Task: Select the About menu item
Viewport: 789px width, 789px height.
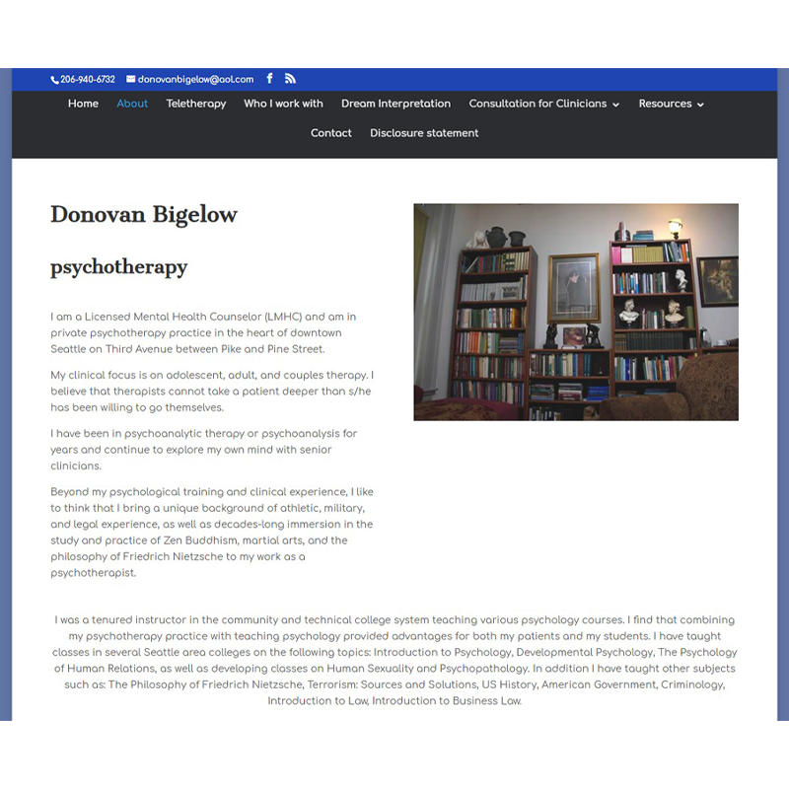Action: [x=132, y=104]
